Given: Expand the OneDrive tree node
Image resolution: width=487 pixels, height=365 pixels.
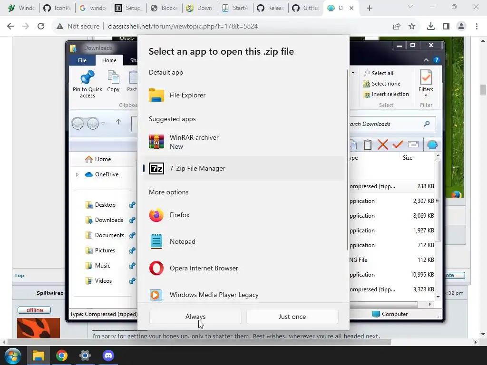Looking at the screenshot, I should pos(77,175).
